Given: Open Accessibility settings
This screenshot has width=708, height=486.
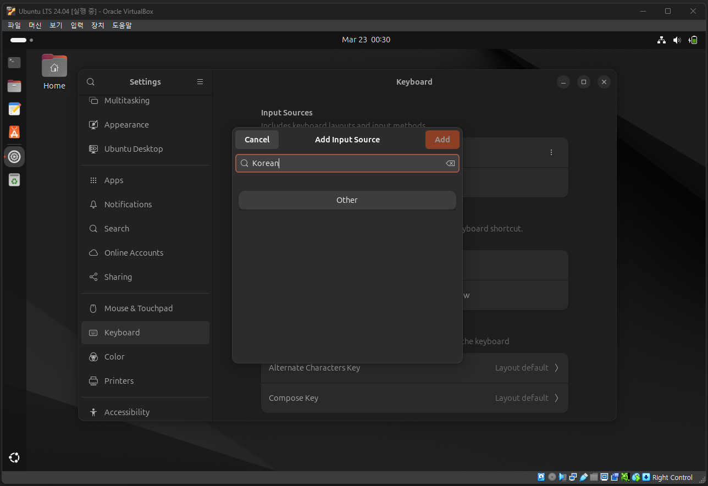Looking at the screenshot, I should [x=145, y=412].
